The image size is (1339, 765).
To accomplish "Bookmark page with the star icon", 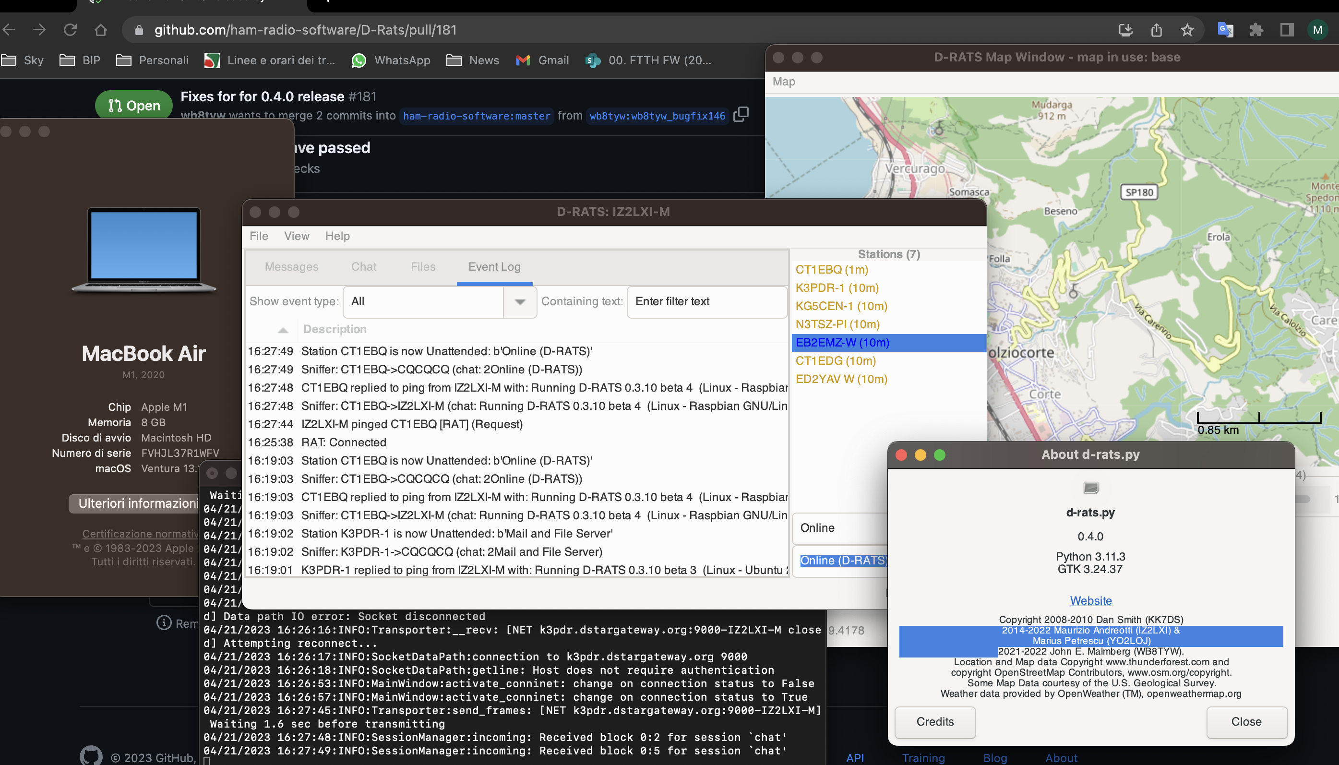I will pos(1187,30).
